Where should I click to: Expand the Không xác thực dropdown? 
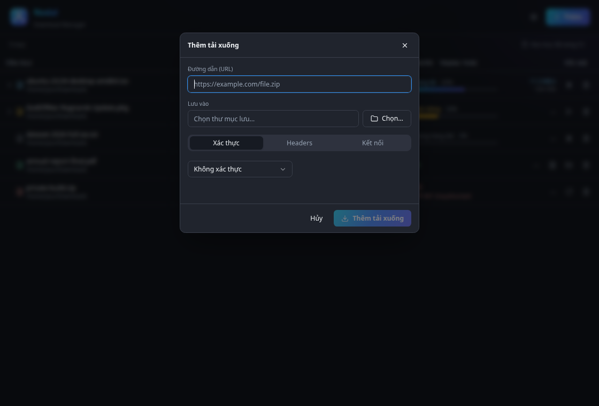coord(240,169)
